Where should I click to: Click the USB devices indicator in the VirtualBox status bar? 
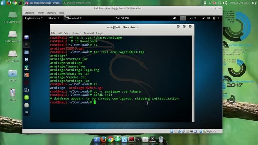[179, 131]
